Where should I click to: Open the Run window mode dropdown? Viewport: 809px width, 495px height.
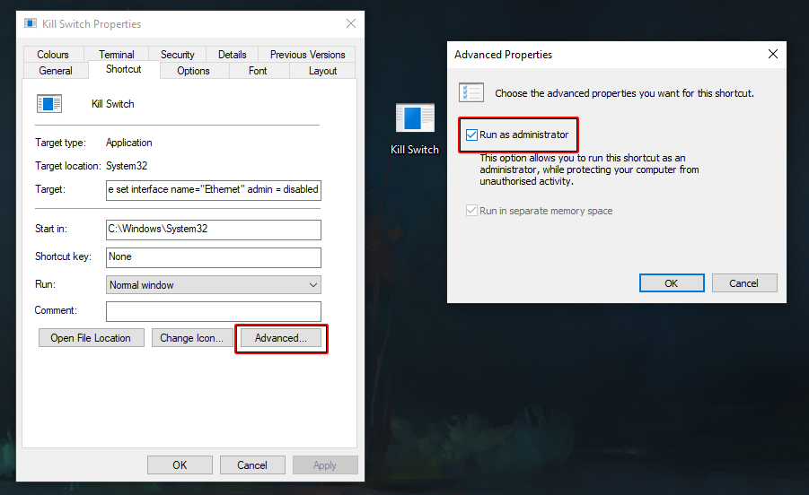pos(214,285)
